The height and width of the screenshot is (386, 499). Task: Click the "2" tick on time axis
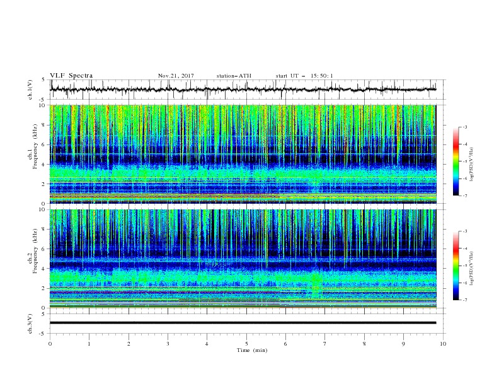click(129, 344)
